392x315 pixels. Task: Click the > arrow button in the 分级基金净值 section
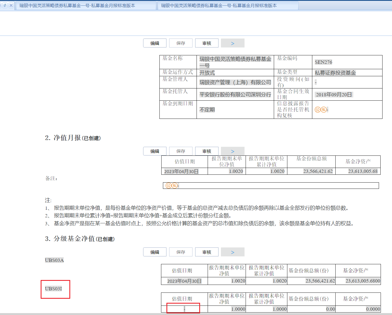click(x=233, y=252)
